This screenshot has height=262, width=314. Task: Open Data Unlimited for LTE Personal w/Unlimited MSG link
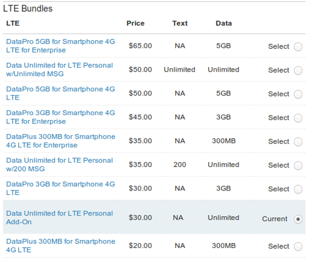(59, 69)
